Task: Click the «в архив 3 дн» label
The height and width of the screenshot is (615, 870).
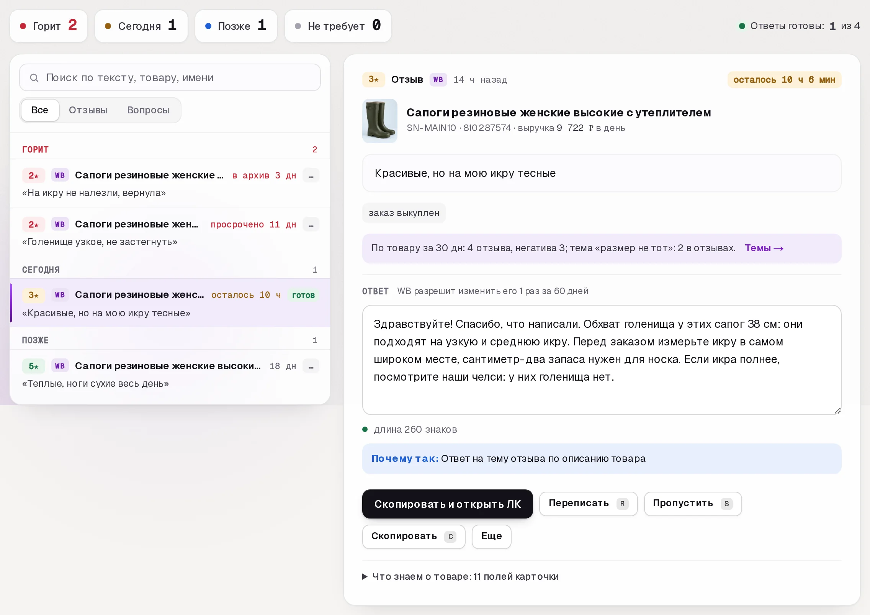Action: tap(264, 175)
